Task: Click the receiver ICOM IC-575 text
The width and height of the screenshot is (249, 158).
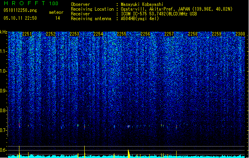Action: (134, 14)
